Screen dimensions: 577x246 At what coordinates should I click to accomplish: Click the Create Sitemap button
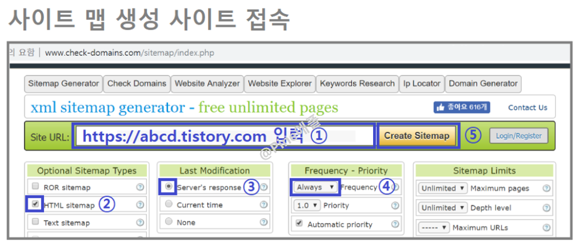click(x=417, y=136)
